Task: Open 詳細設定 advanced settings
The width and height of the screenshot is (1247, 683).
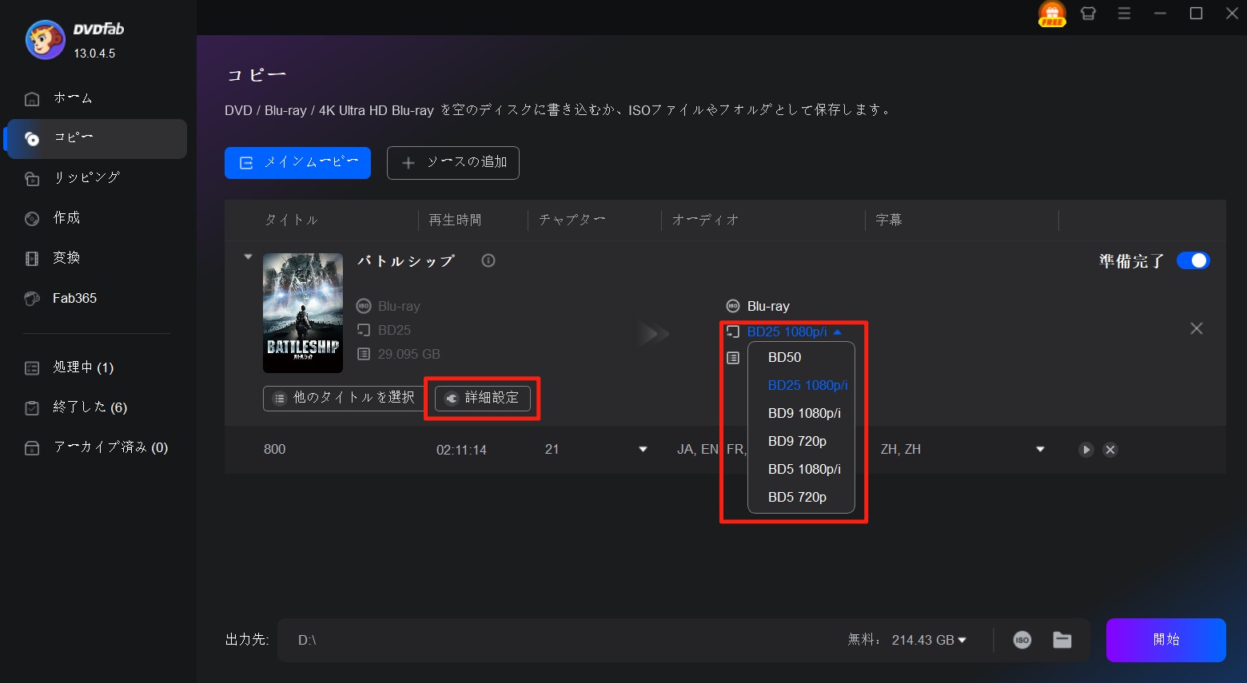Action: (483, 398)
